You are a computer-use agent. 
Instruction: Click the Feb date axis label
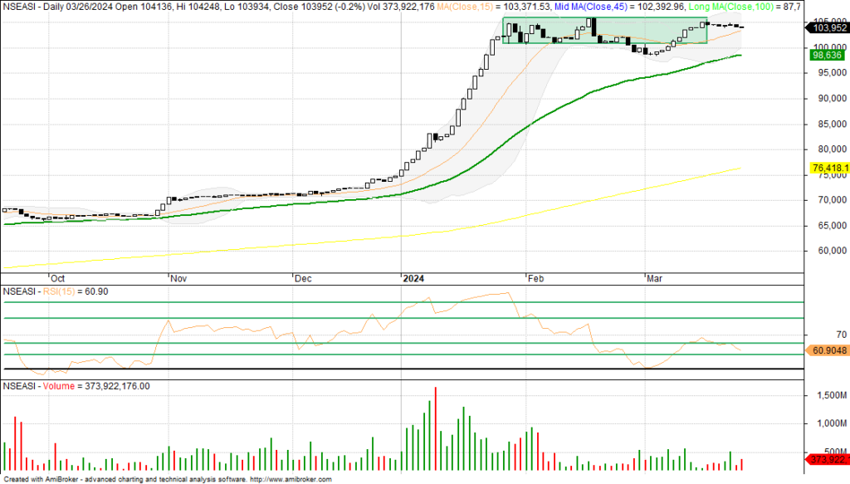536,279
